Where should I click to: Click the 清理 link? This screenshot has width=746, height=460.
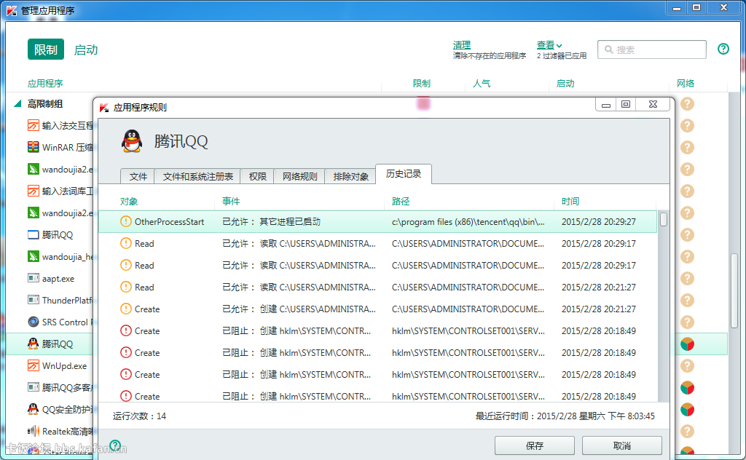click(x=461, y=45)
